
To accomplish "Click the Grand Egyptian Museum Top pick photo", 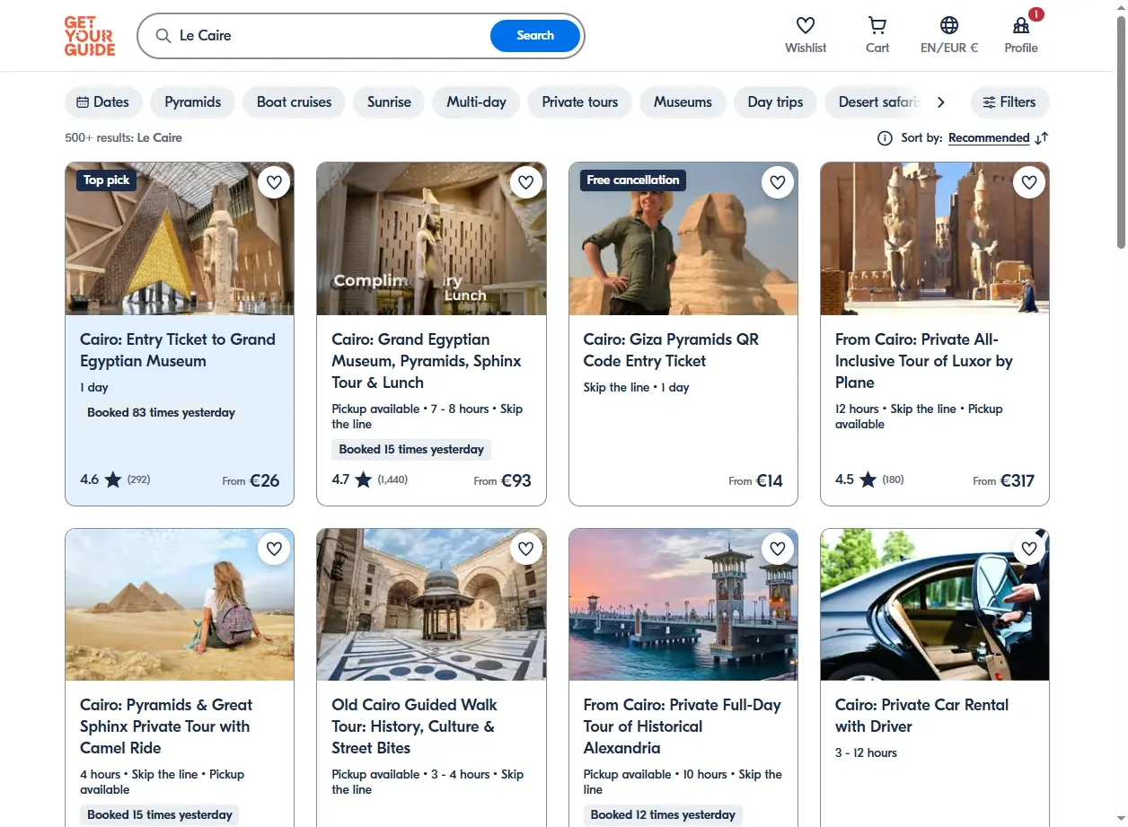I will 180,239.
